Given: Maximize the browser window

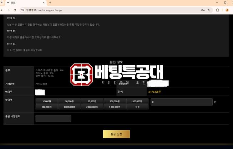Looking at the screenshot, I should pos(225,2).
